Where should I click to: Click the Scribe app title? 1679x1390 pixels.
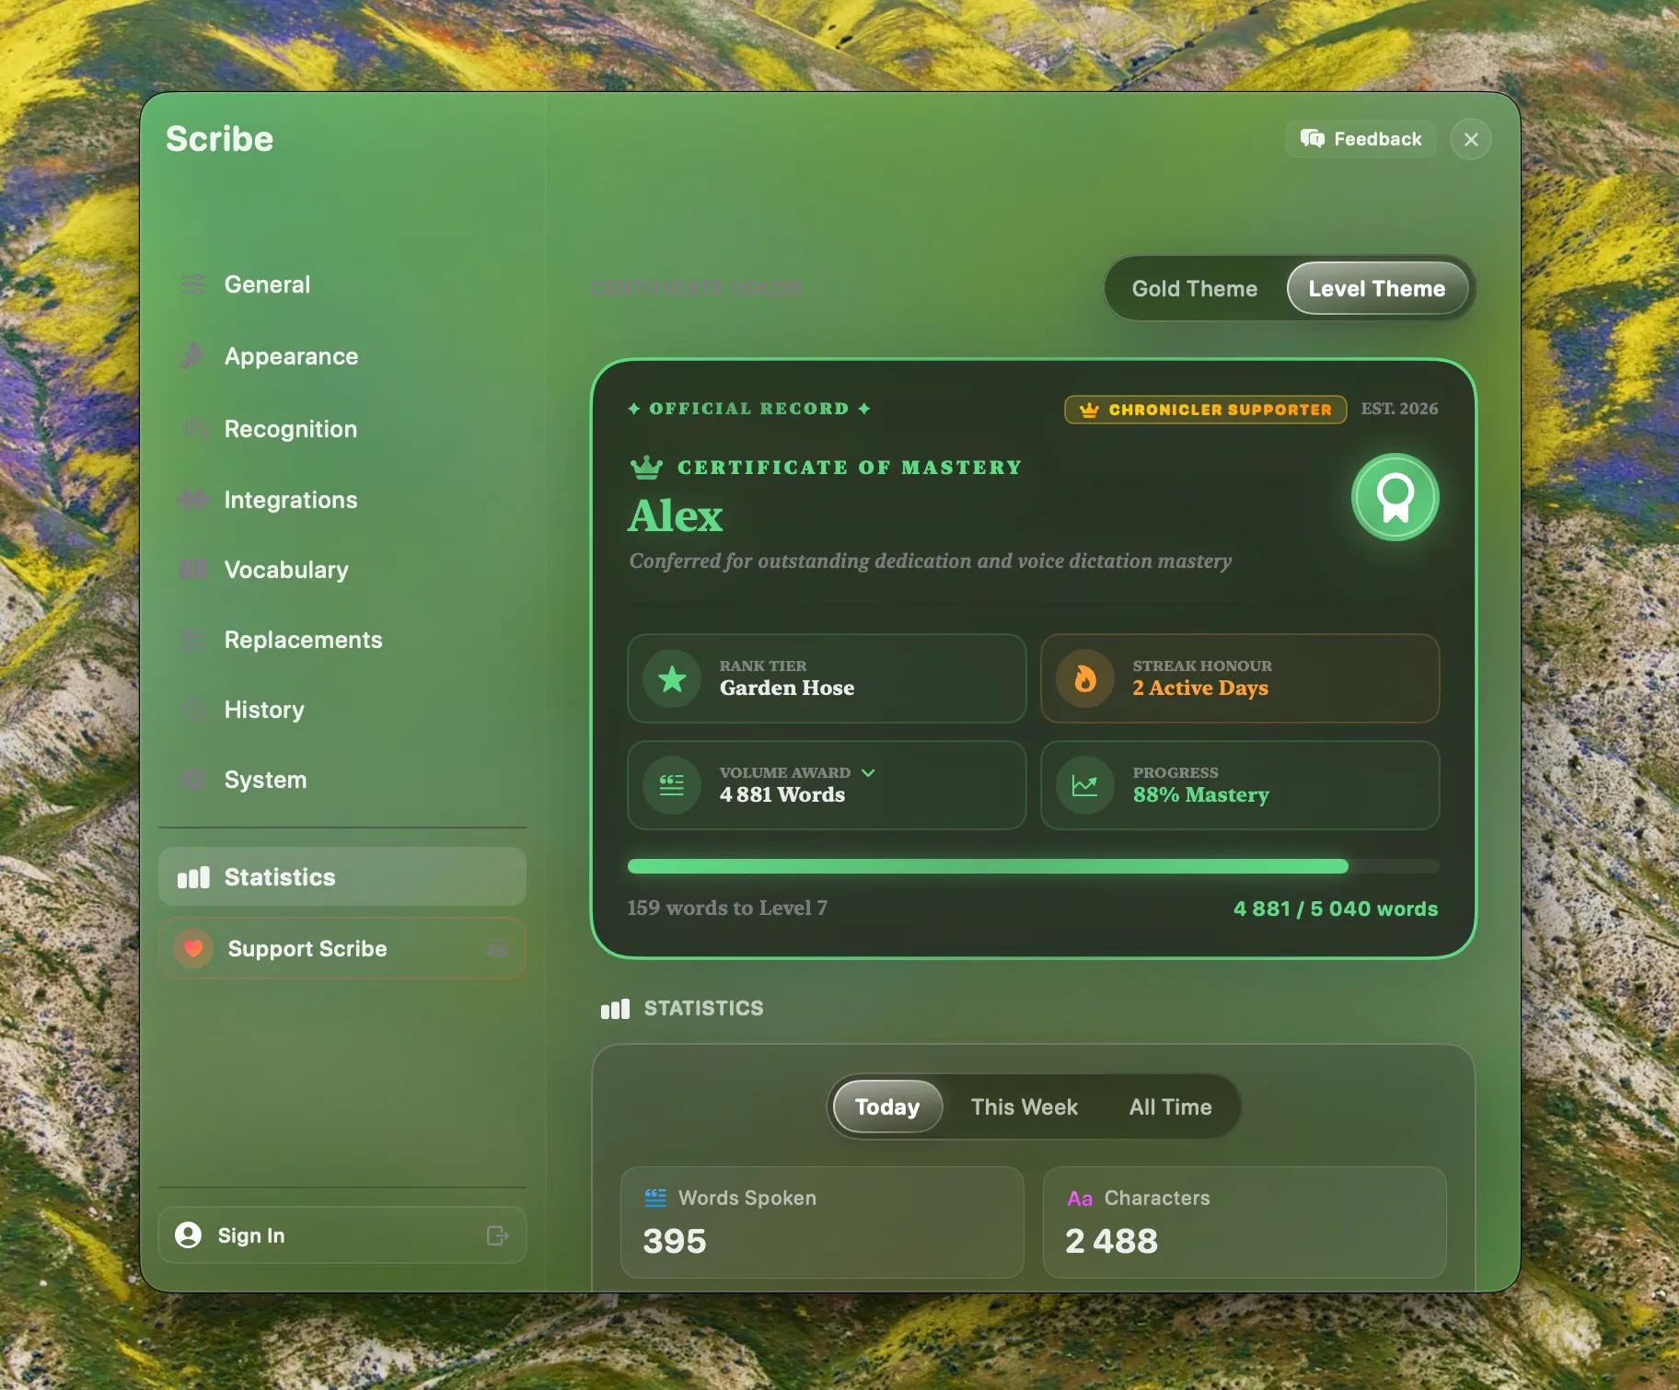pos(219,139)
